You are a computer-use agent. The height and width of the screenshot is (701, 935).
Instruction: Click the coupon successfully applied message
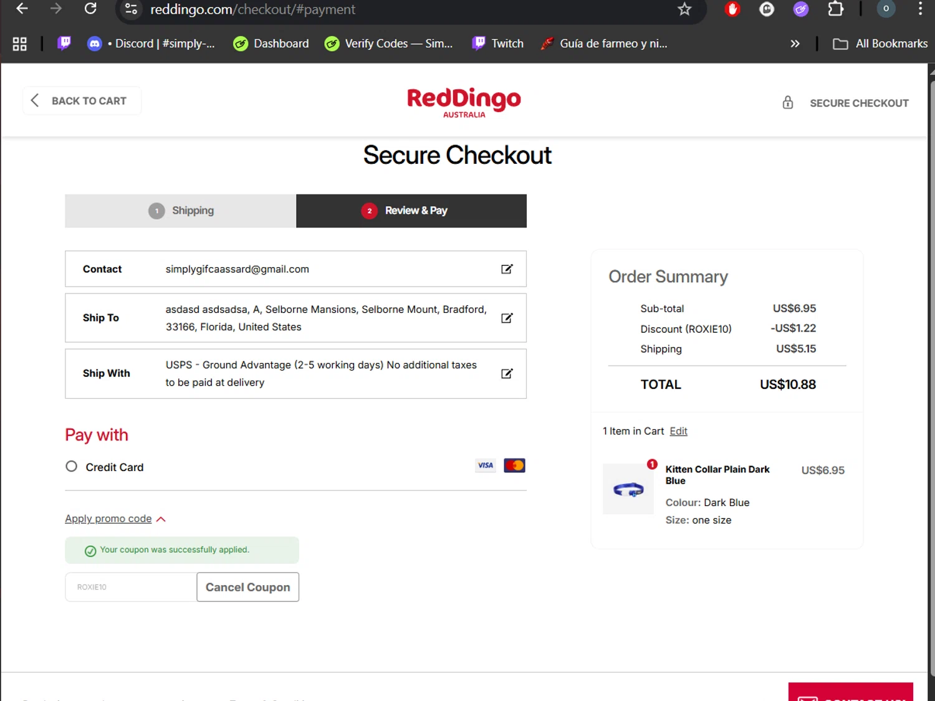[182, 550]
